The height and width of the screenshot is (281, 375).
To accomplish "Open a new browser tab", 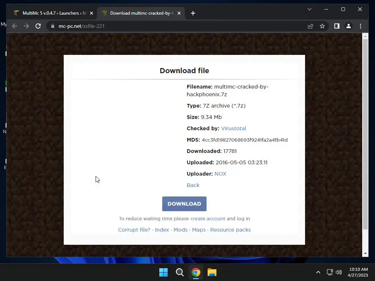I will pos(193,13).
